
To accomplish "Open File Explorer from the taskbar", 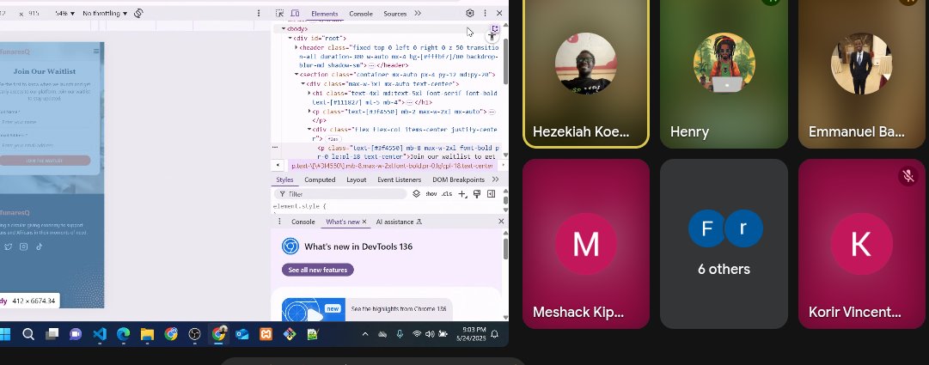I will [147, 334].
